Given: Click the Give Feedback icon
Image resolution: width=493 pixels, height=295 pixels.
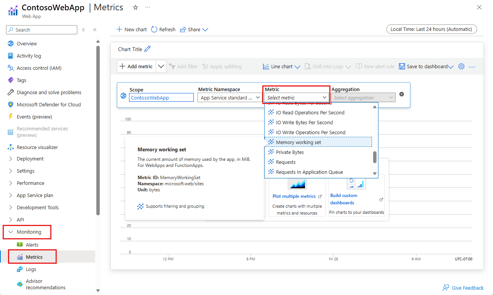Looking at the screenshot, I should point(446,288).
